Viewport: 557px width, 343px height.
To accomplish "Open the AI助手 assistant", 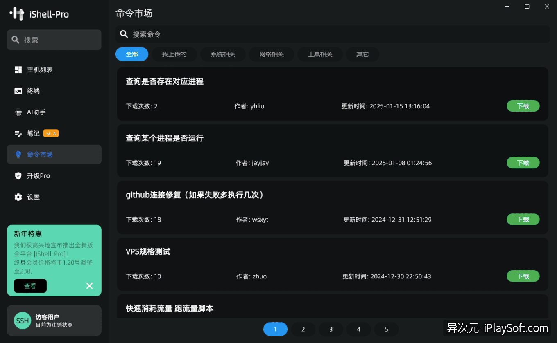I will 35,112.
